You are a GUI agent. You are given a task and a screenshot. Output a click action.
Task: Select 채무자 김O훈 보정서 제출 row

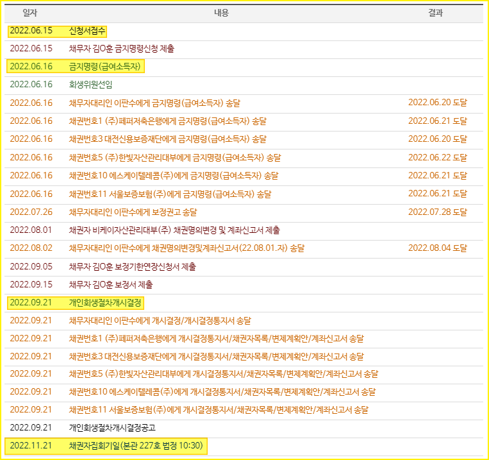[244, 285]
